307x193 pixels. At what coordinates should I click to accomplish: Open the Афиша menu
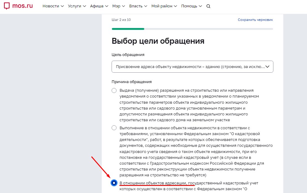[99, 6]
